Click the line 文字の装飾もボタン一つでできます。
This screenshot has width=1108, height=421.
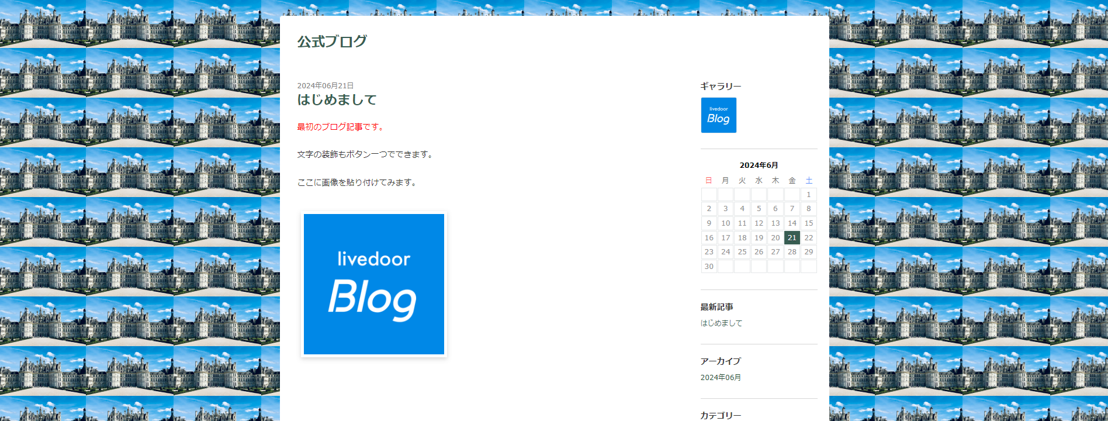pos(366,154)
